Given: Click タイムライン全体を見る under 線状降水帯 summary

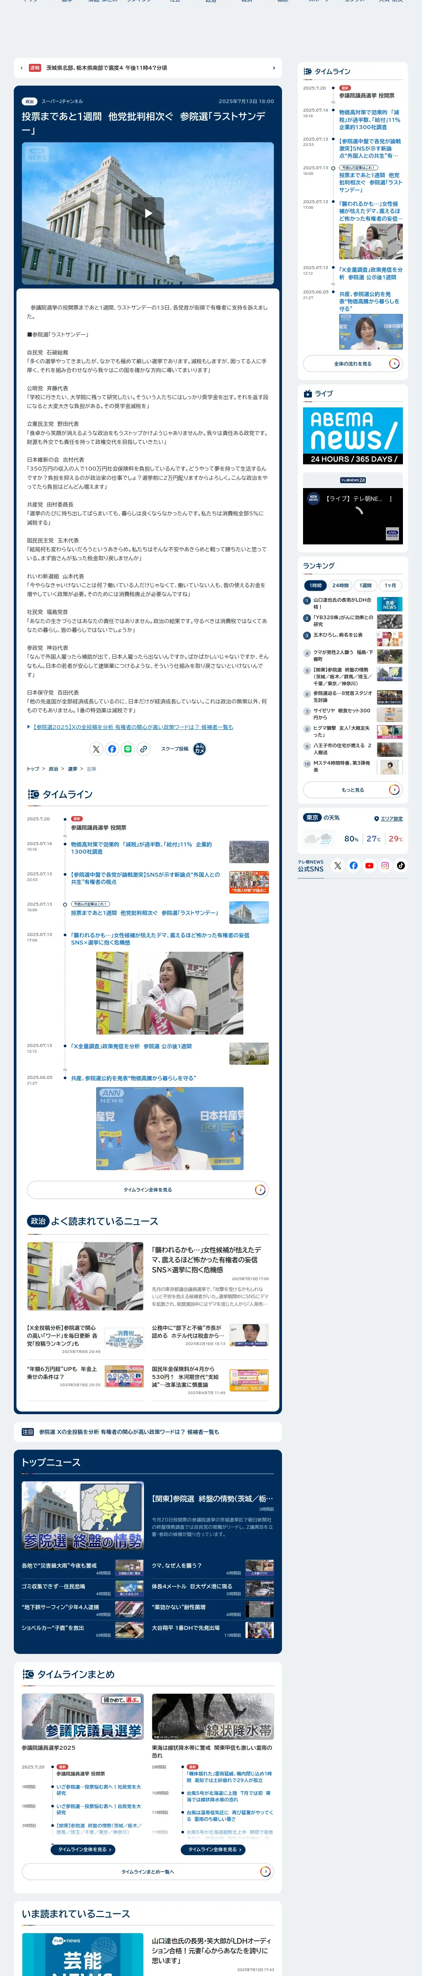Looking at the screenshot, I should point(213,1850).
